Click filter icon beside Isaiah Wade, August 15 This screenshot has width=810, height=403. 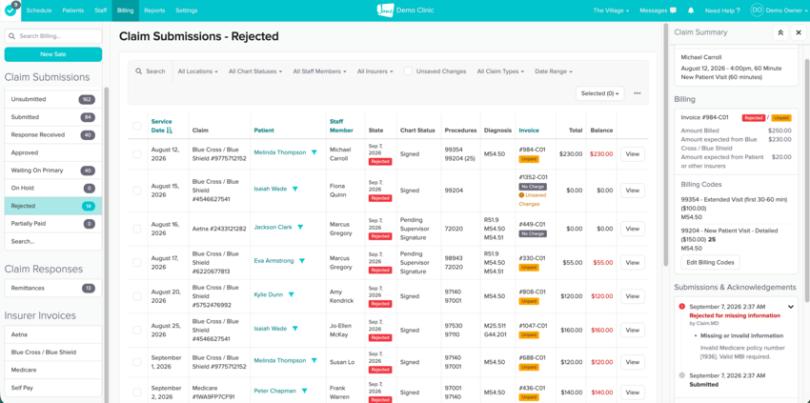point(295,189)
